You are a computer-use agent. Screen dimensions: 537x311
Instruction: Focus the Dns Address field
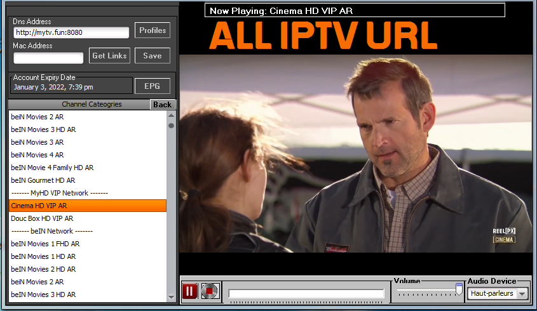coord(71,32)
